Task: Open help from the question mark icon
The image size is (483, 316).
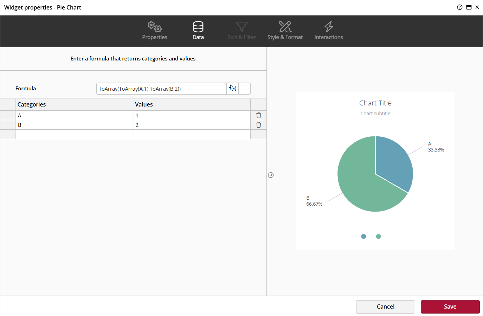Action: point(460,7)
